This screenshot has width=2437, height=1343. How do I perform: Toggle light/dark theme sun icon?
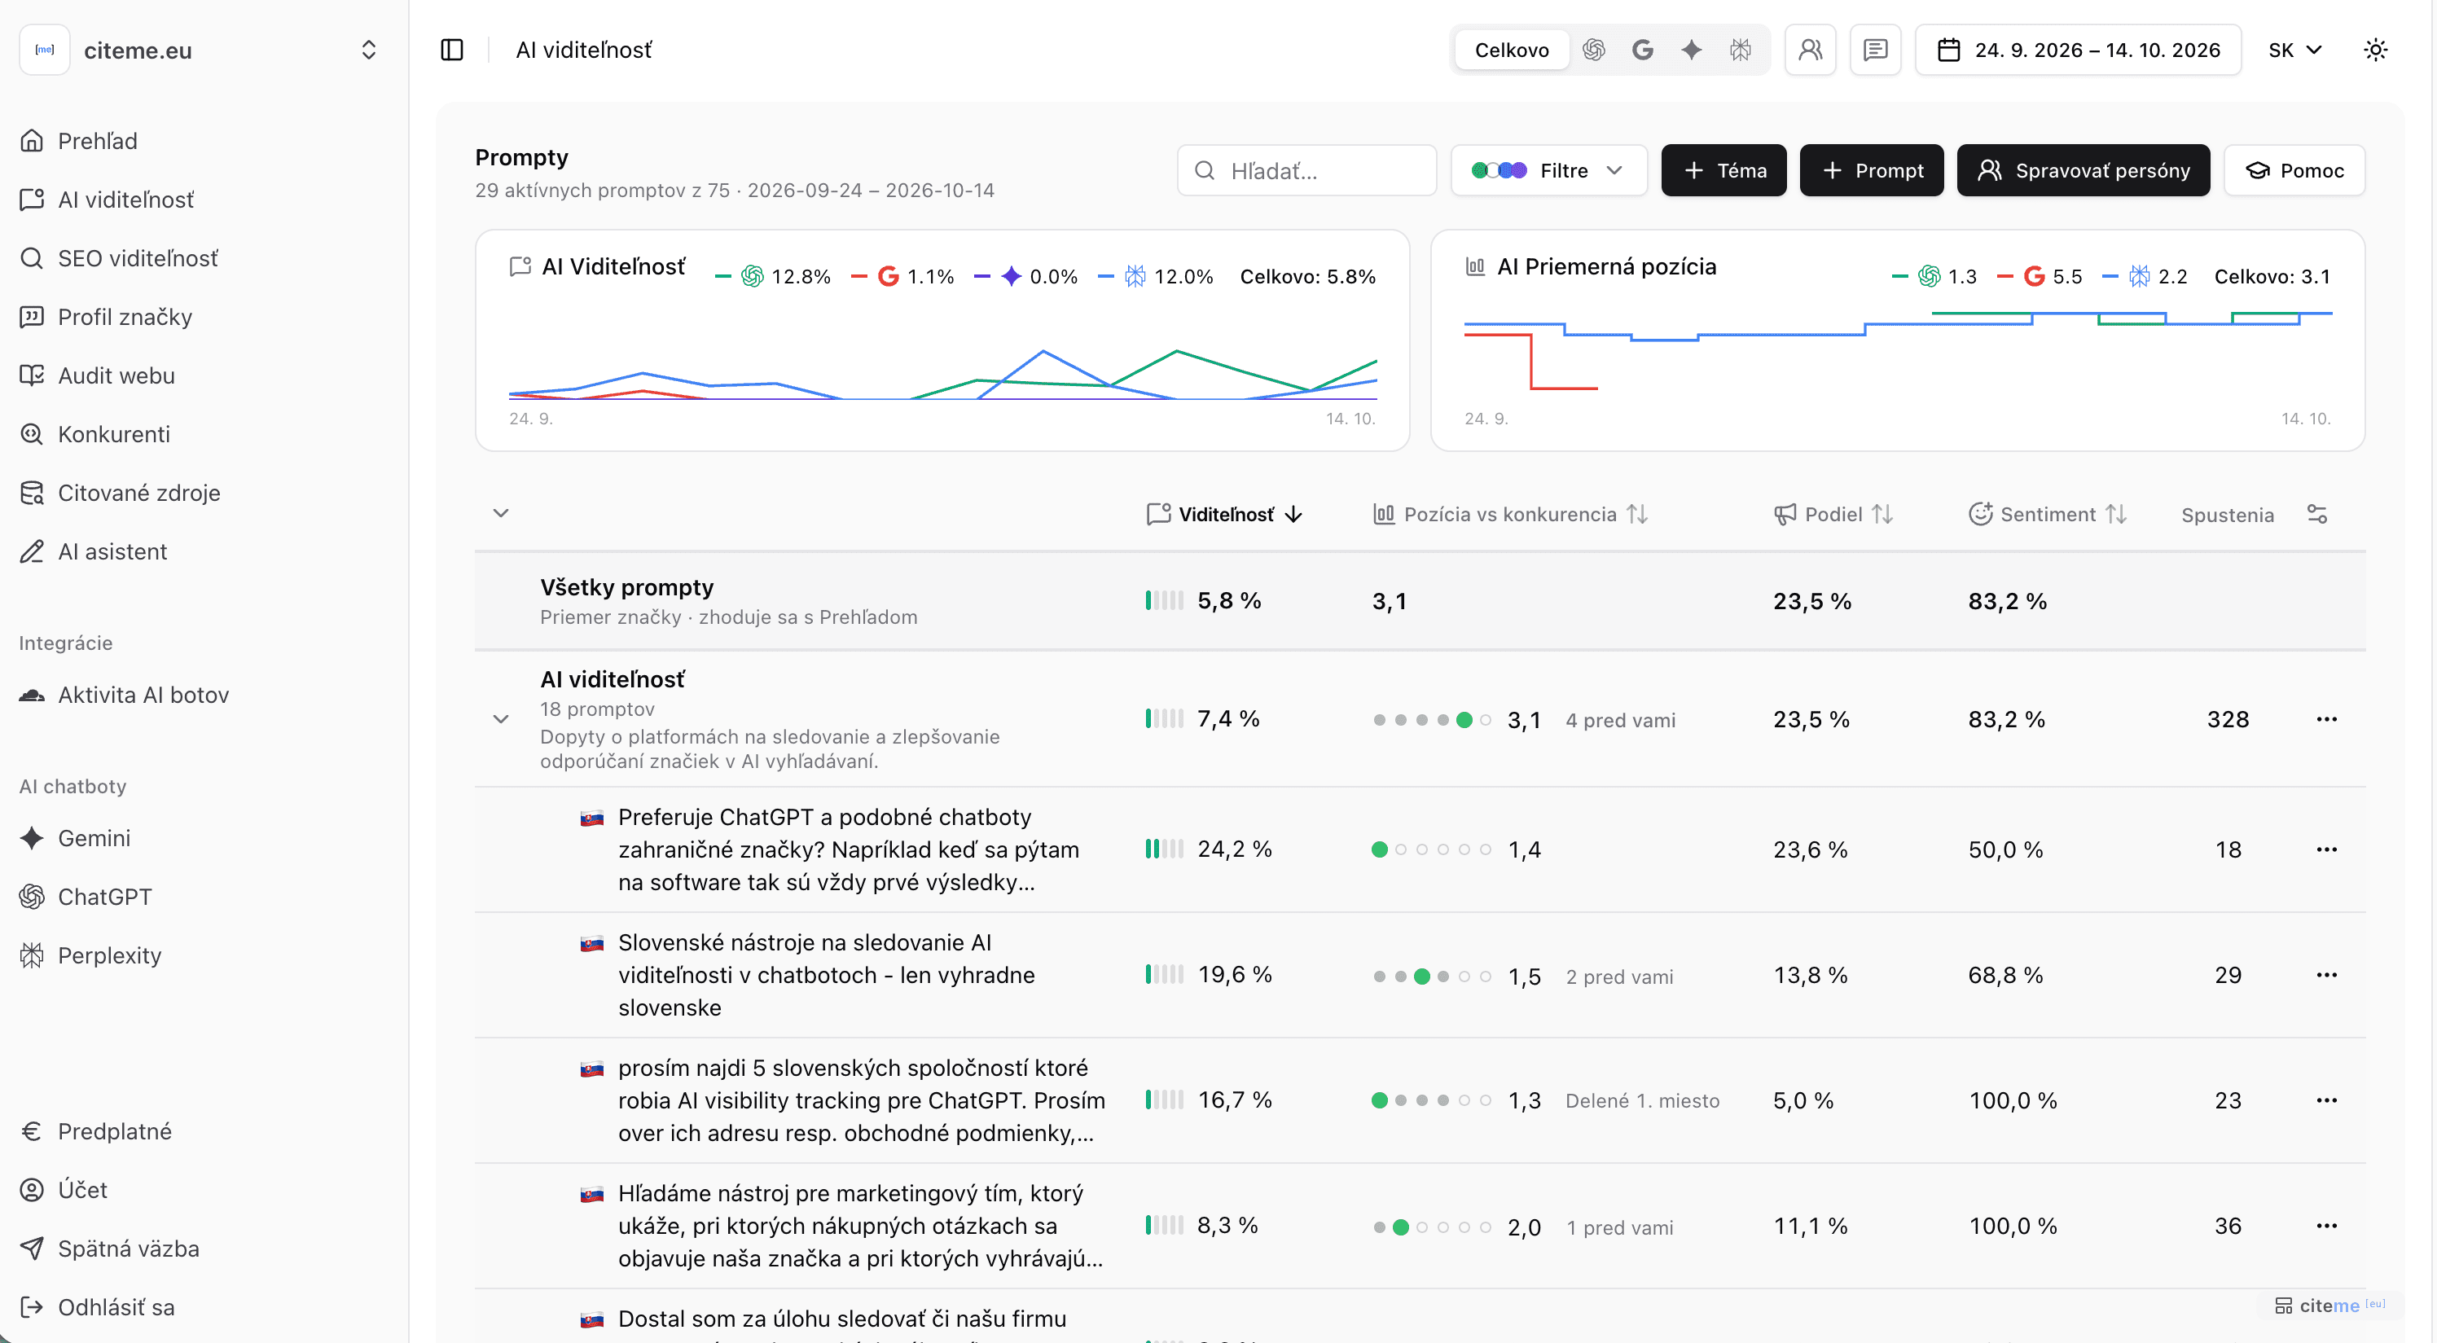click(2377, 49)
